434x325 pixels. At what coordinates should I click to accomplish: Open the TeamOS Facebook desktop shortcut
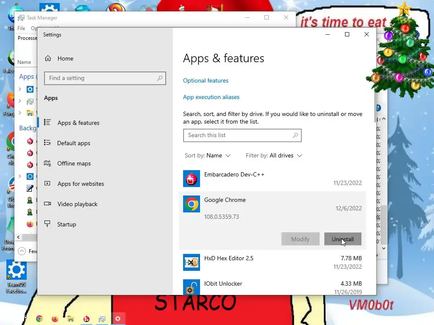(x=17, y=276)
